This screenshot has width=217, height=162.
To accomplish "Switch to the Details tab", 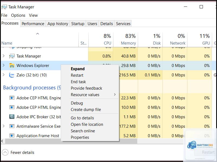I will tap(107, 24).
